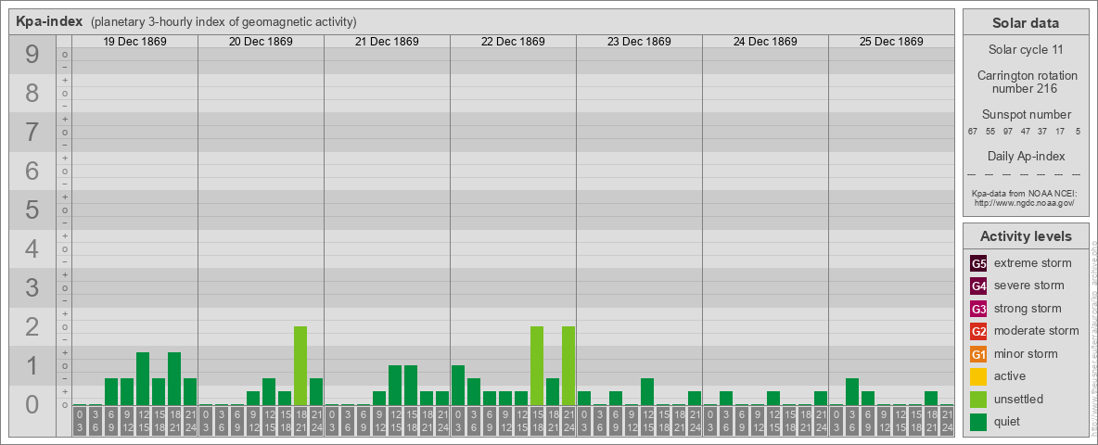The width and height of the screenshot is (1098, 445).
Task: Click the Activity levels panel heading
Action: [x=1026, y=236]
